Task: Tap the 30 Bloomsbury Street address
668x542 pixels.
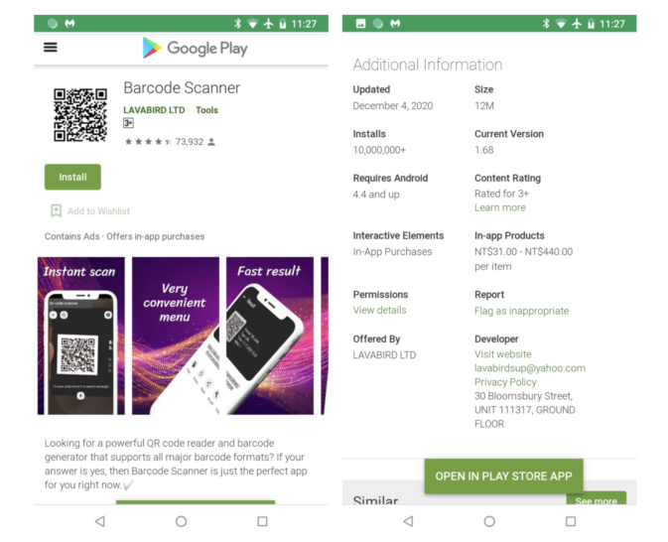Action: (525, 410)
